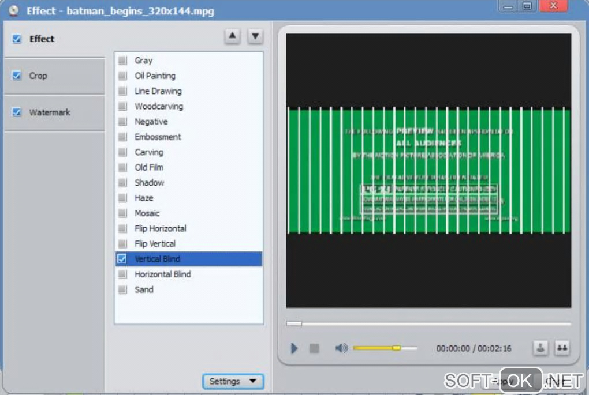Minimize the Effect window
Screen dimensions: 589x395
[x=508, y=6]
